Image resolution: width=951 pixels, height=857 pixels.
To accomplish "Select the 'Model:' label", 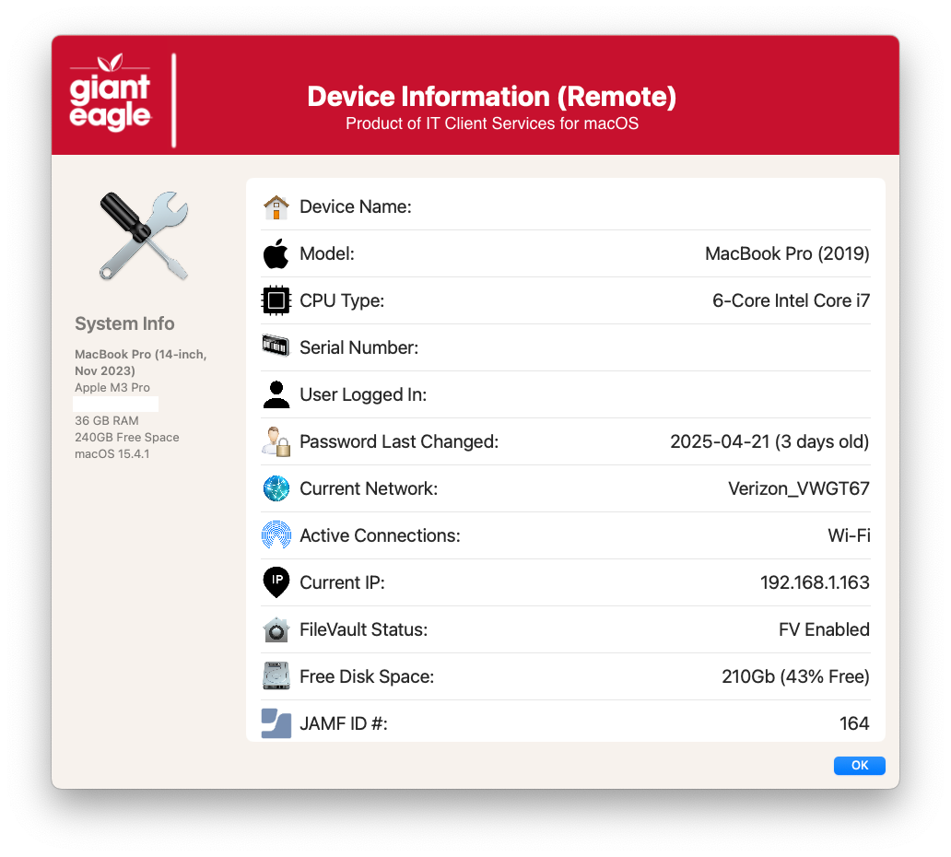I will click(x=327, y=253).
